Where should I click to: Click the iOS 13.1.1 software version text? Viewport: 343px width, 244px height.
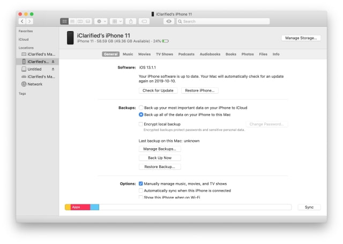coord(148,67)
